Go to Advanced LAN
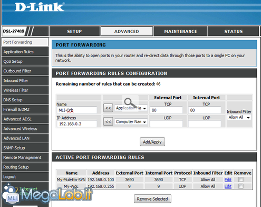Screen dimensions: 261x207 click(x=25, y=138)
